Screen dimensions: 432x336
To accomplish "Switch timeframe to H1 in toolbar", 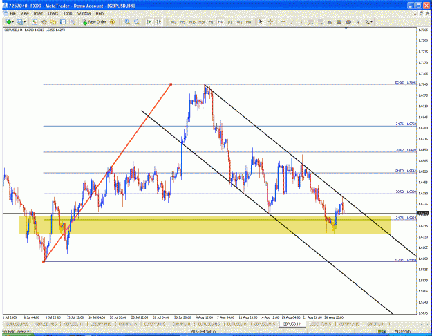I will point(211,21).
